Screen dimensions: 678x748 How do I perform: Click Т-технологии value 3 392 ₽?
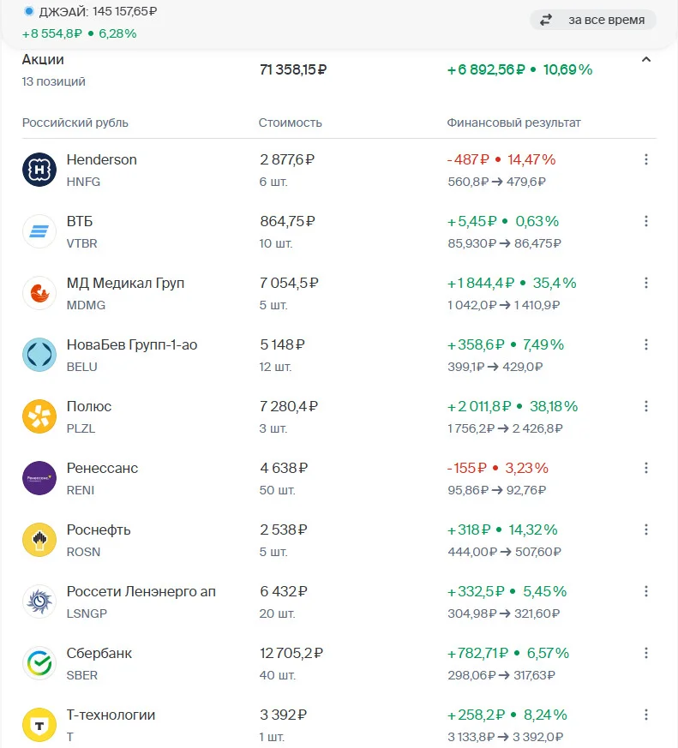(x=284, y=715)
